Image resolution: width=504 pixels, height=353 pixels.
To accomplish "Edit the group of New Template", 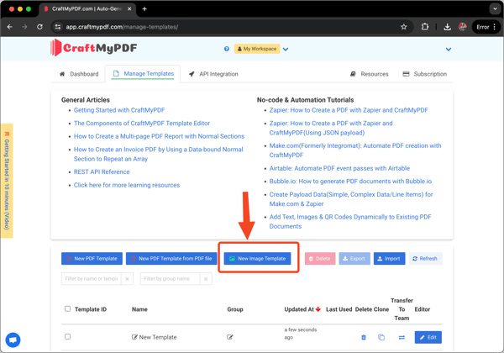I will click(230, 337).
